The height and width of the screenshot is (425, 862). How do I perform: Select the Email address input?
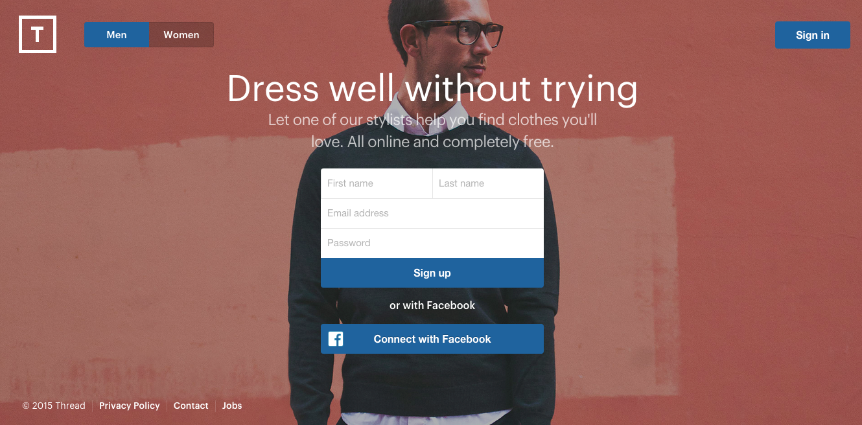432,213
